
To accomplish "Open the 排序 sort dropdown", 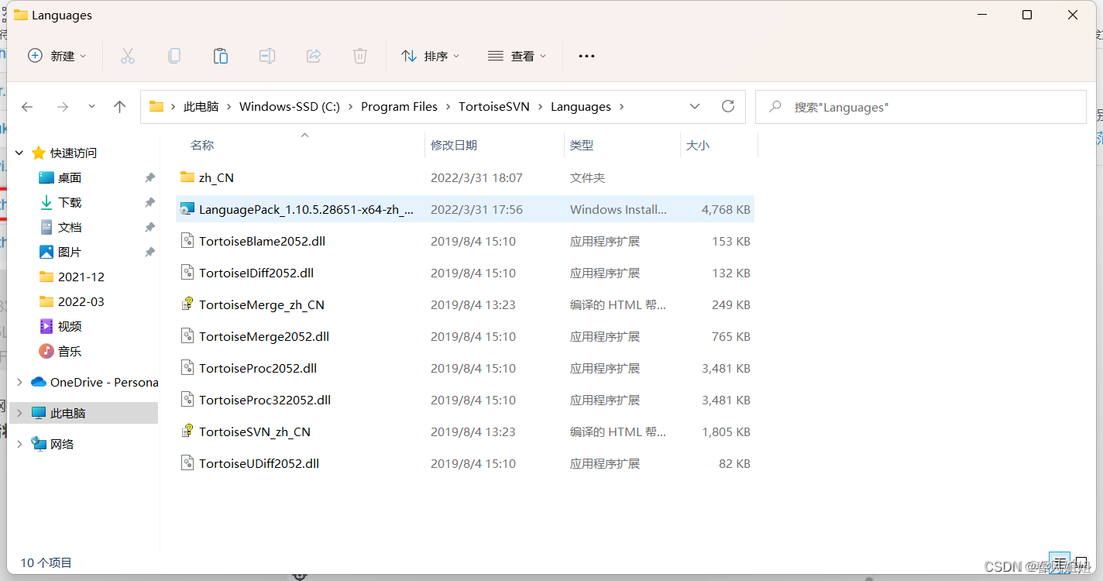I will [x=431, y=56].
